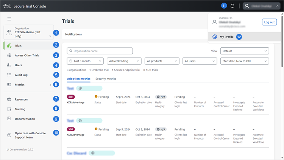
Task: Open the Csc Discard organization link
Action: click(x=76, y=153)
